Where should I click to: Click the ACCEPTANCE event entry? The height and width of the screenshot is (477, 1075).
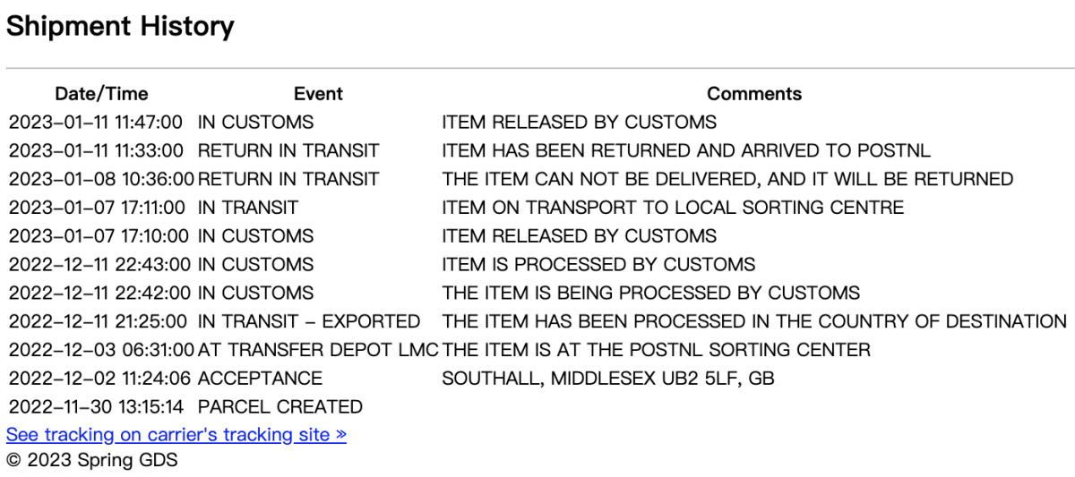(260, 379)
